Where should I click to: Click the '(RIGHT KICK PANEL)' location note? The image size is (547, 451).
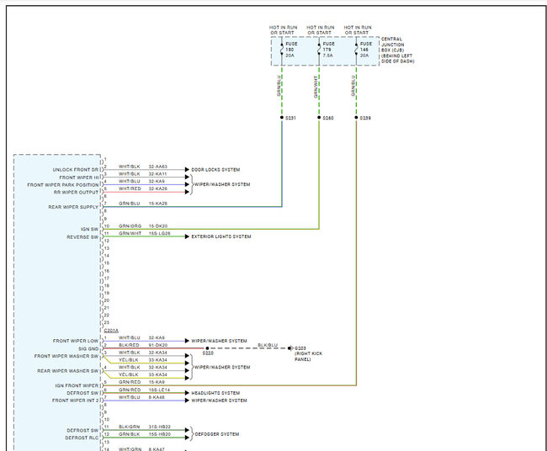tap(308, 357)
